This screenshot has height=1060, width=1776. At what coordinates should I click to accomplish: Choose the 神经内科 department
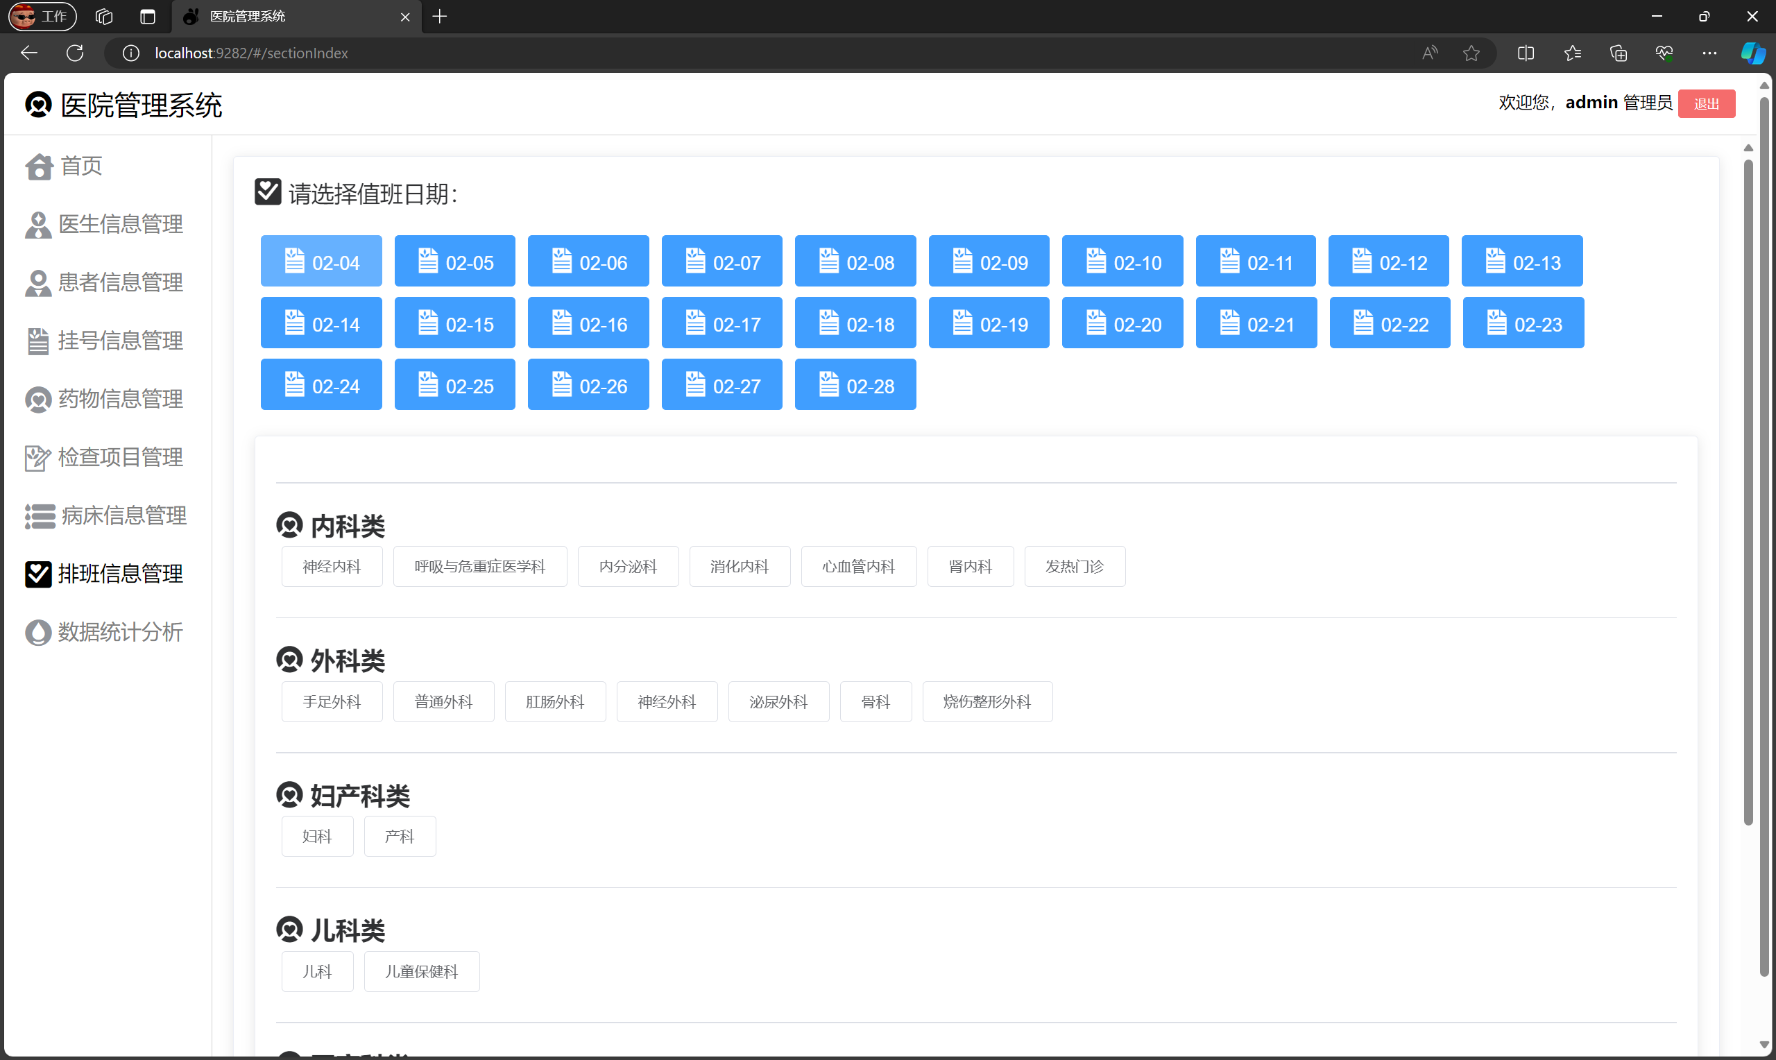tap(332, 567)
